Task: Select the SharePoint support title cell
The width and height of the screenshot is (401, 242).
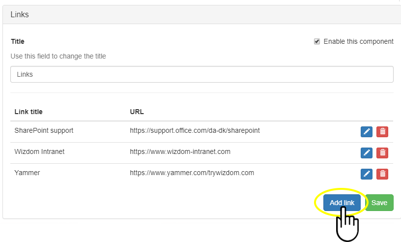Action: [44, 131]
